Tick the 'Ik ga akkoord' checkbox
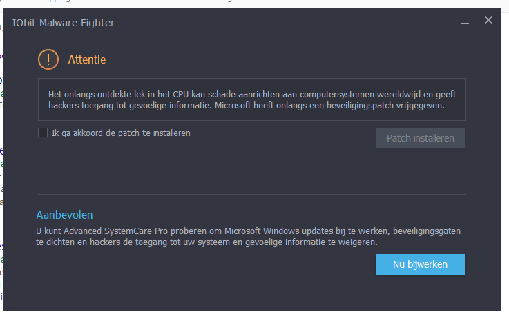 (43, 133)
